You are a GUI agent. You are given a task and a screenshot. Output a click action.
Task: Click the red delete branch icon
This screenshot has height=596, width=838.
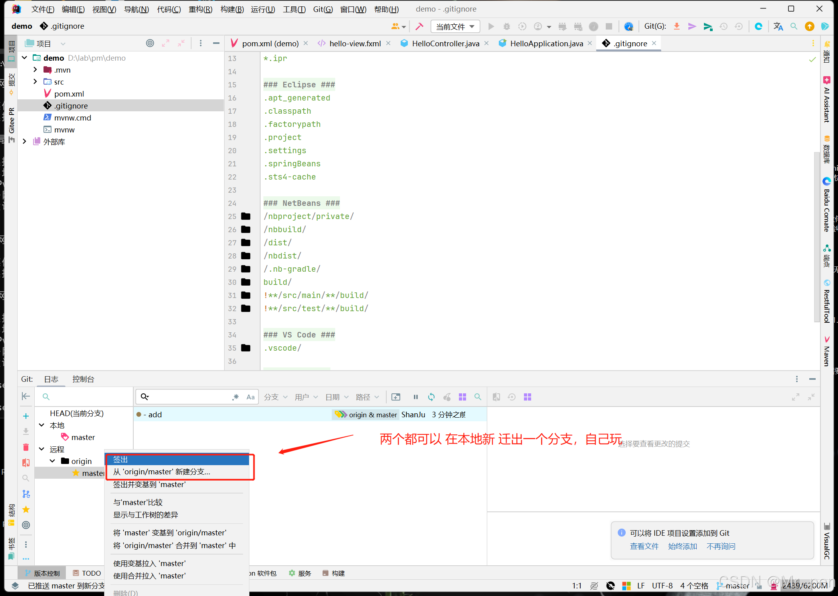click(26, 447)
